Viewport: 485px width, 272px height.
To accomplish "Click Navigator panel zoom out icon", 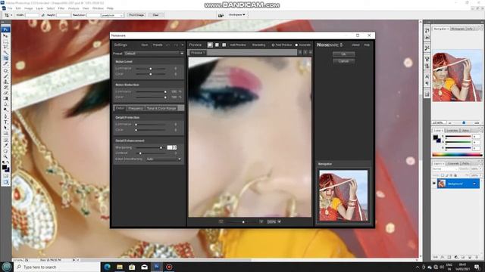I will [x=449, y=122].
